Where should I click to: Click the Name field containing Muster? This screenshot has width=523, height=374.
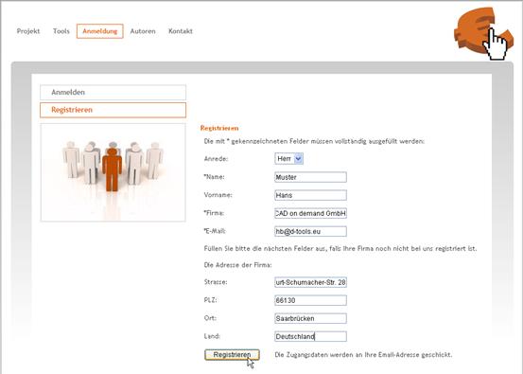(310, 177)
